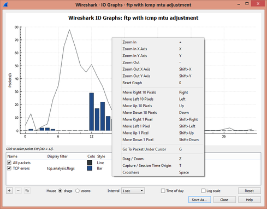Click the Colo column header

[91, 156]
